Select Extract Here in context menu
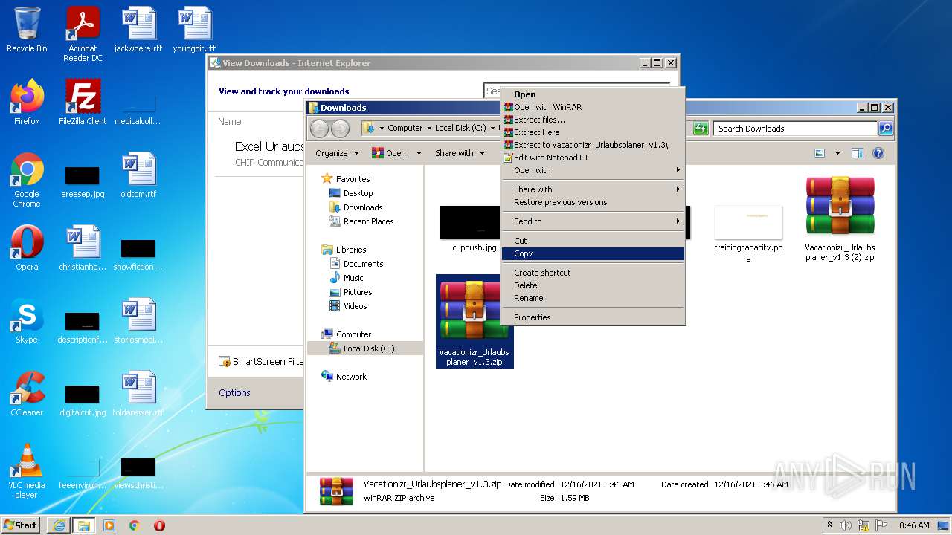Screen dimensions: 952x535 [x=593, y=132]
